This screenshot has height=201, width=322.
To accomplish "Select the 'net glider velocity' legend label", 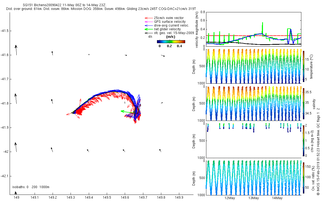I will pyautogui.click(x=167, y=29).
